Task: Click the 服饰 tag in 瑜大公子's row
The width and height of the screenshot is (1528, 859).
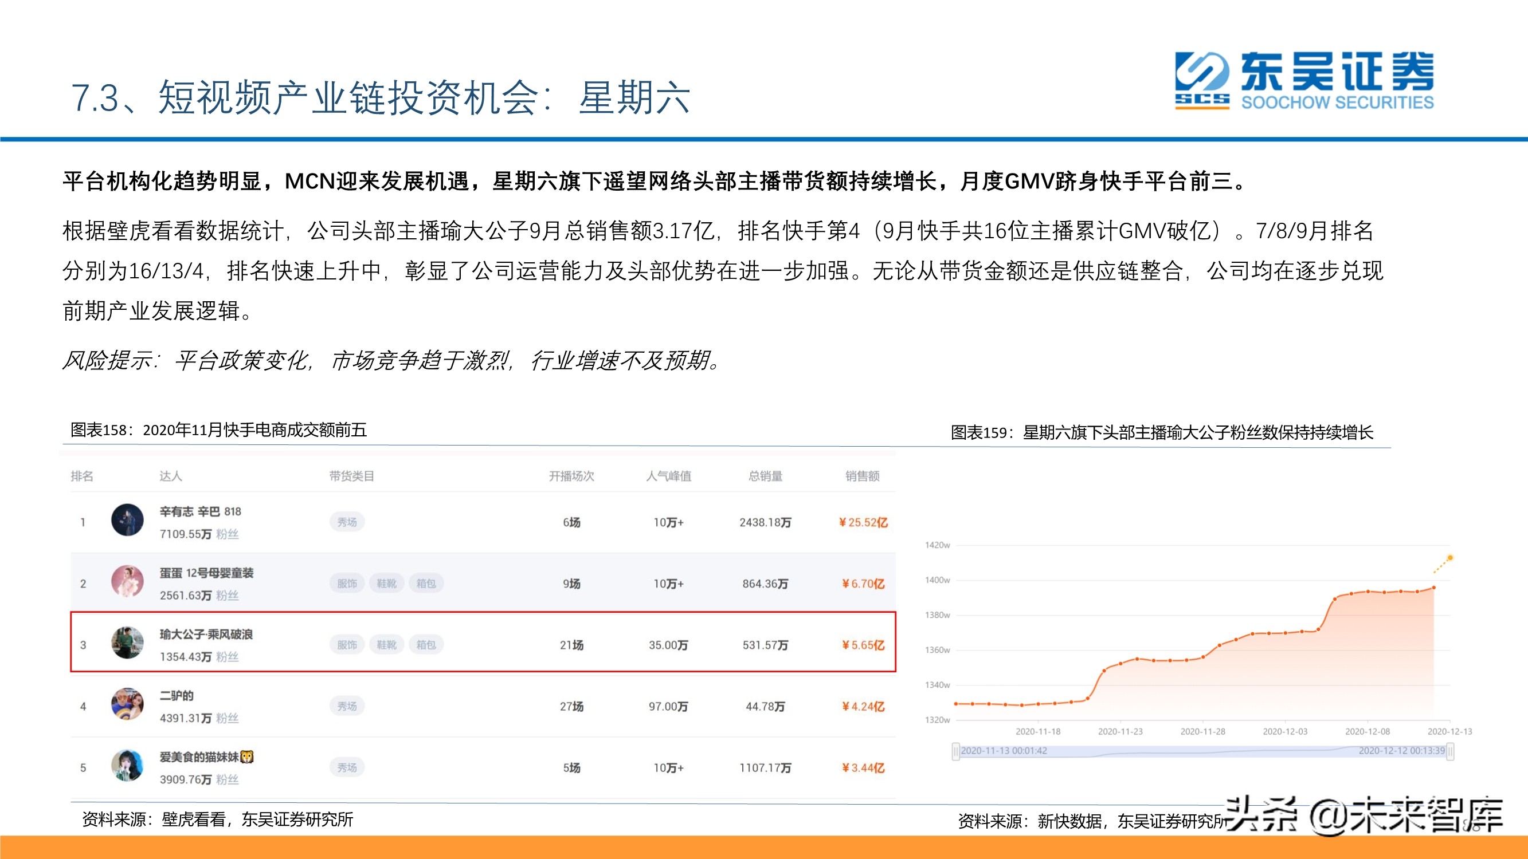Action: (x=347, y=645)
